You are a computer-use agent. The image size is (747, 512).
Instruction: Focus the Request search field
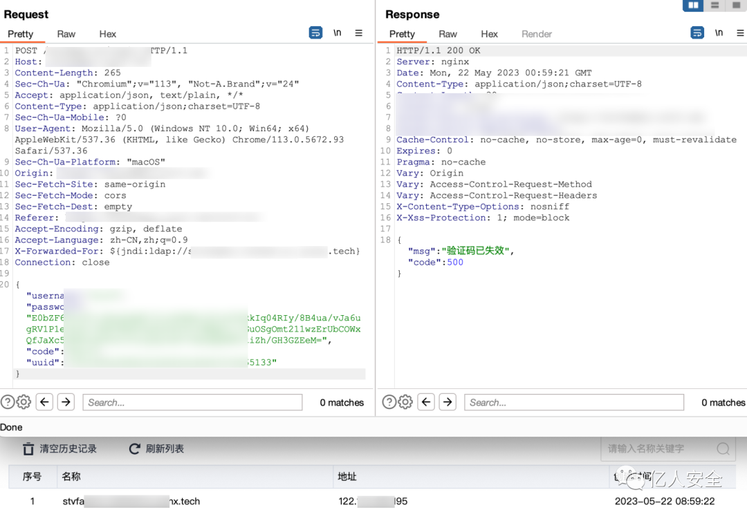pos(192,402)
